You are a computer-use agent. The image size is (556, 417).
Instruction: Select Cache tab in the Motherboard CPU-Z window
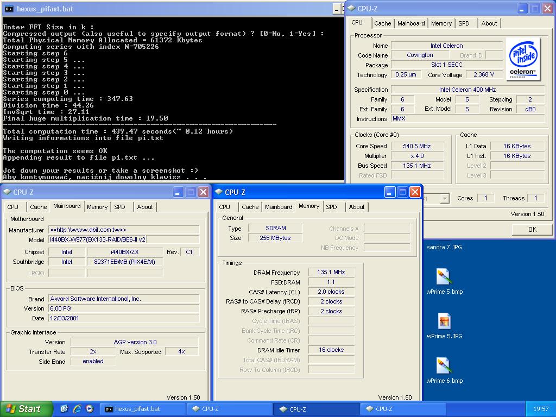click(x=39, y=207)
